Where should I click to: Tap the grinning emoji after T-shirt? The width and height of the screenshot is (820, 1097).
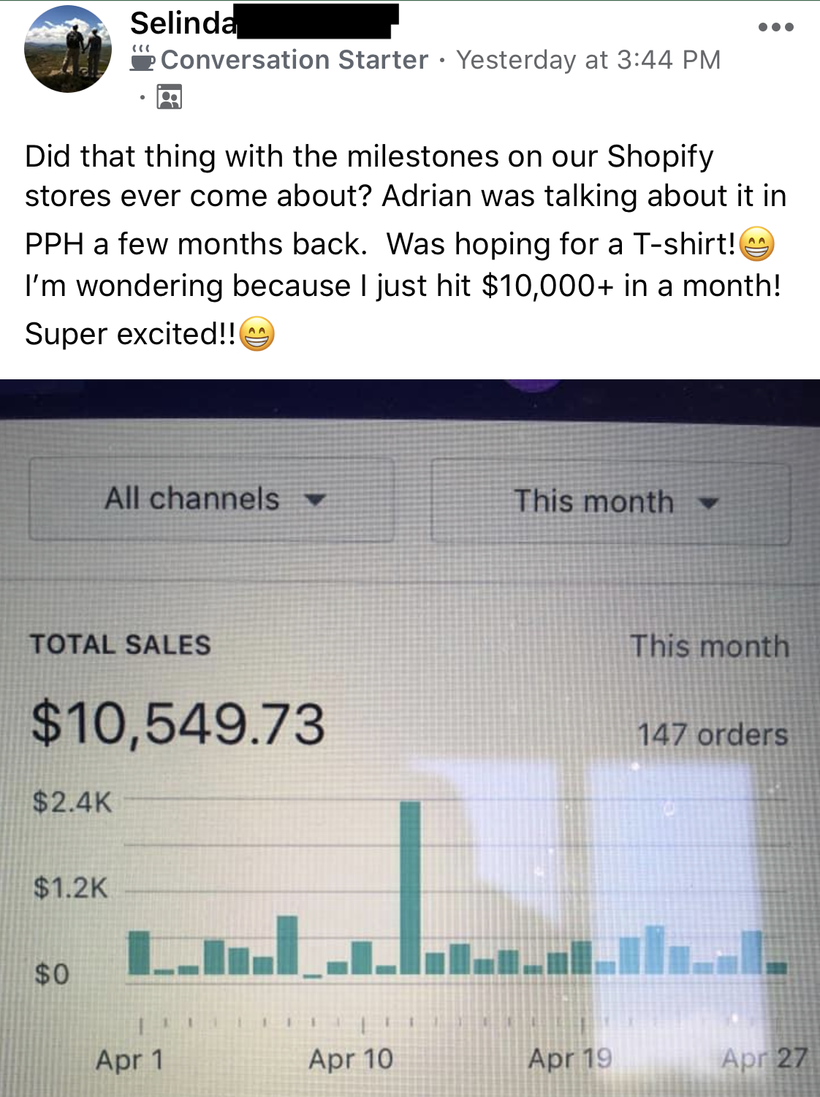click(x=756, y=244)
